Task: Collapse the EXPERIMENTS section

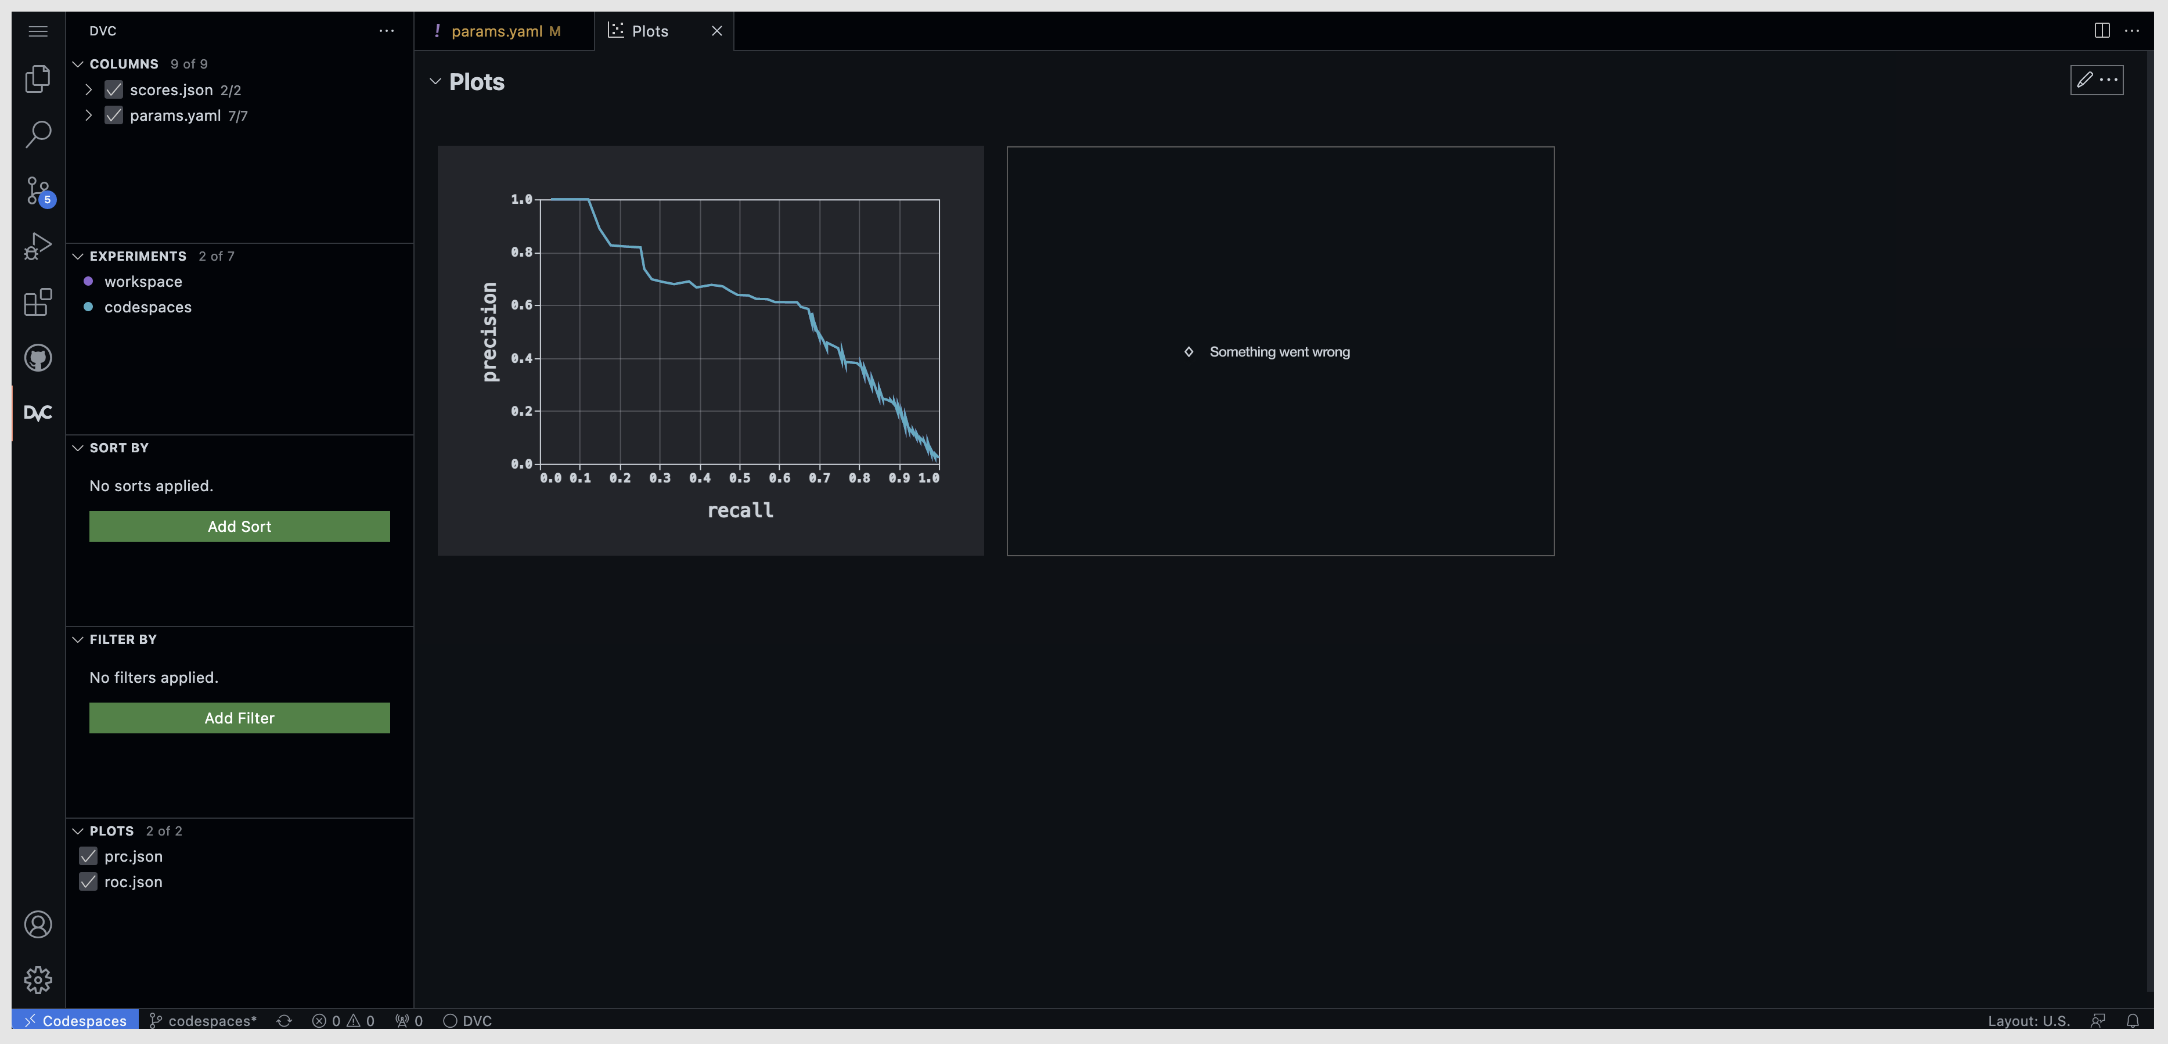Action: (77, 256)
